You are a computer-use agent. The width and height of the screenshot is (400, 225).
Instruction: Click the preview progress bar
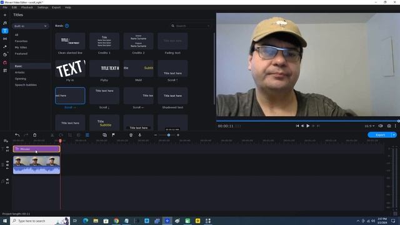tap(307, 121)
